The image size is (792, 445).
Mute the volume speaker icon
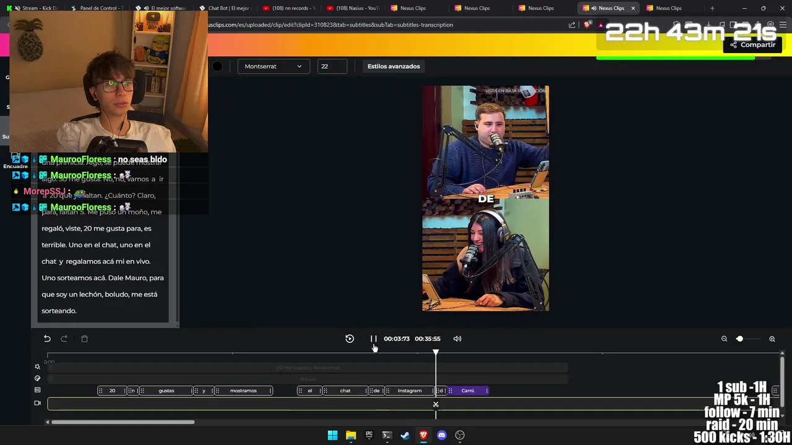click(457, 339)
